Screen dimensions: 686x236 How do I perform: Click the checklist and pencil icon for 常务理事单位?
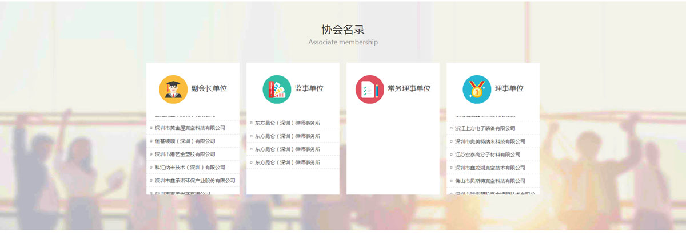tap(370, 89)
